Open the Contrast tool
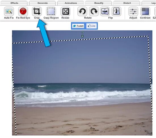 (x=145, y=11)
